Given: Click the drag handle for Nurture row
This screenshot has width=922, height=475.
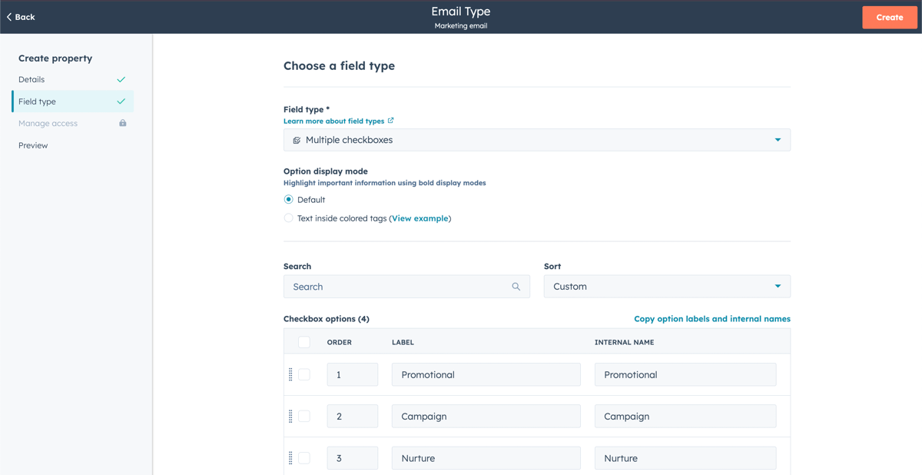Looking at the screenshot, I should pos(290,458).
